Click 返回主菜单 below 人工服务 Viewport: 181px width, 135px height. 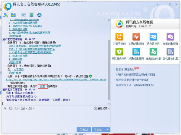15,73
